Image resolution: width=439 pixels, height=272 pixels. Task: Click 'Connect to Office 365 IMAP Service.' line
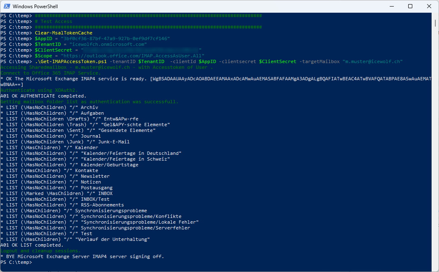point(51,73)
